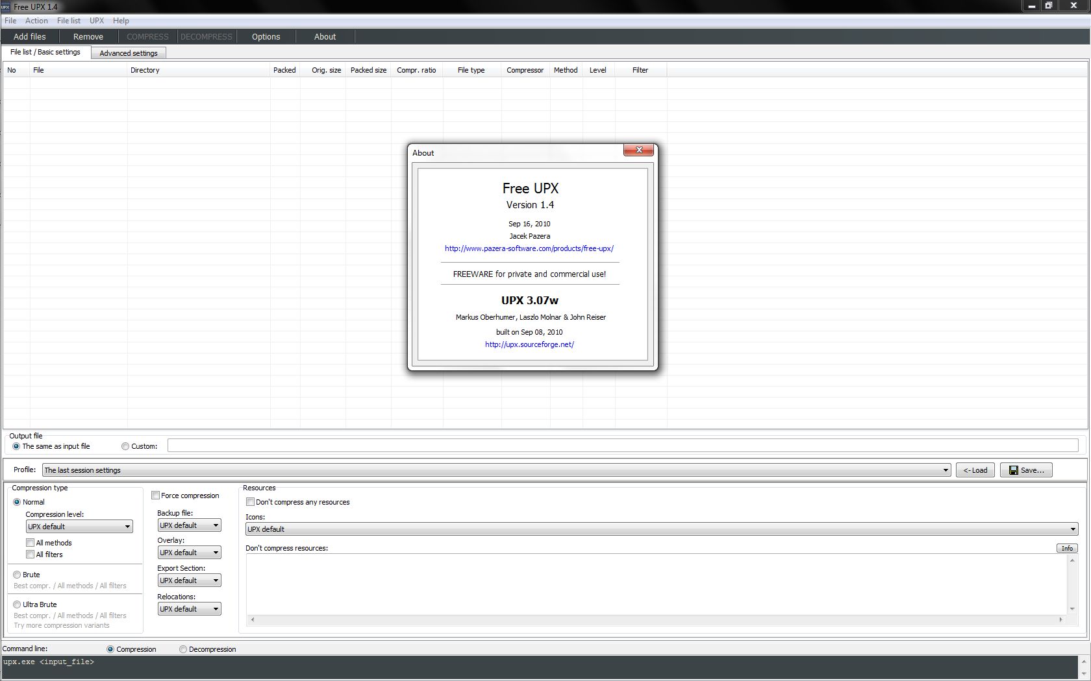Click the command line text box
Image resolution: width=1091 pixels, height=681 pixels.
click(539, 667)
